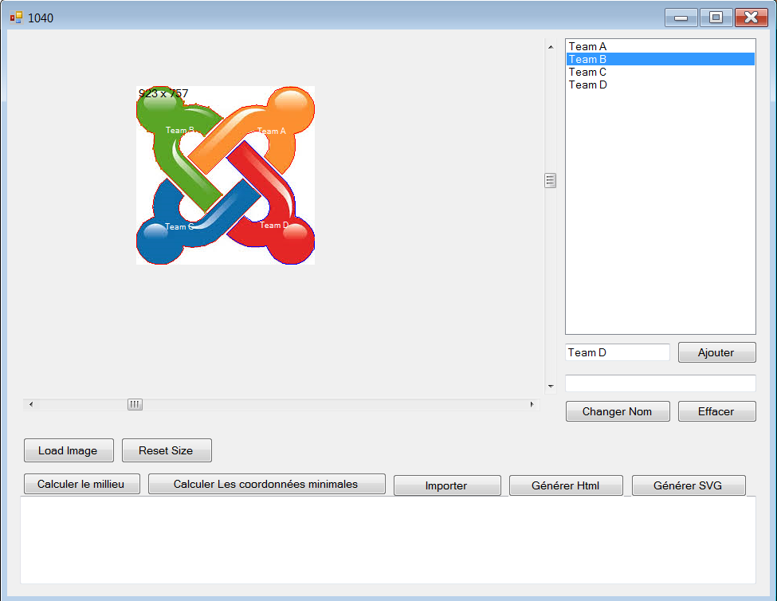Image resolution: width=777 pixels, height=601 pixels.
Task: Click the vertical scrollbar thumb
Action: (x=550, y=181)
